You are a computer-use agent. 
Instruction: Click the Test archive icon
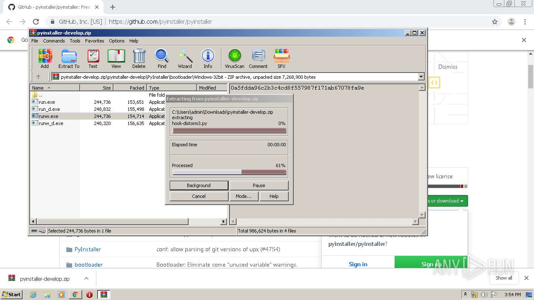click(93, 58)
